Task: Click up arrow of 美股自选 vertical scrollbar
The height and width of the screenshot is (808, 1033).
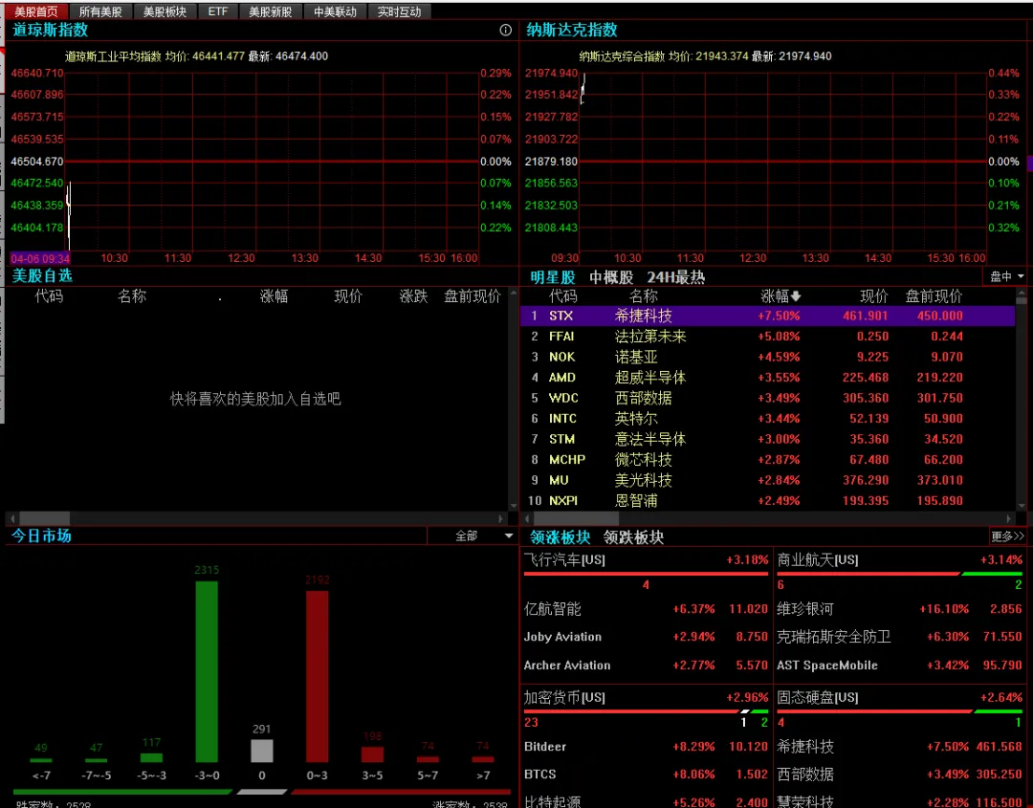Action: [x=514, y=293]
